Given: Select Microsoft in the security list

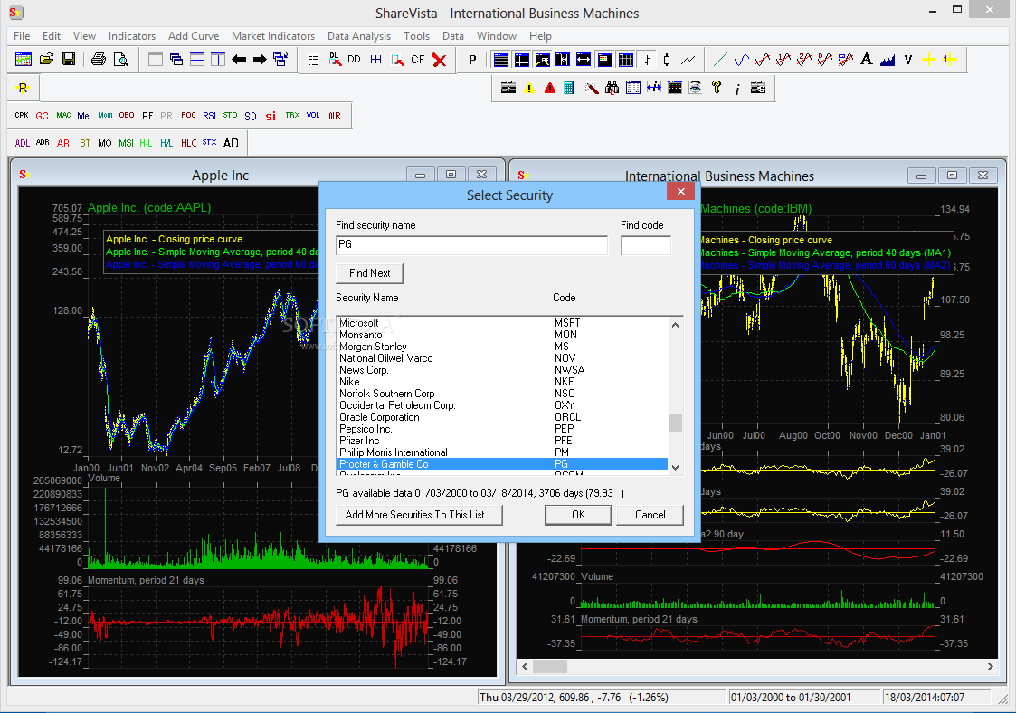Looking at the screenshot, I should point(503,323).
